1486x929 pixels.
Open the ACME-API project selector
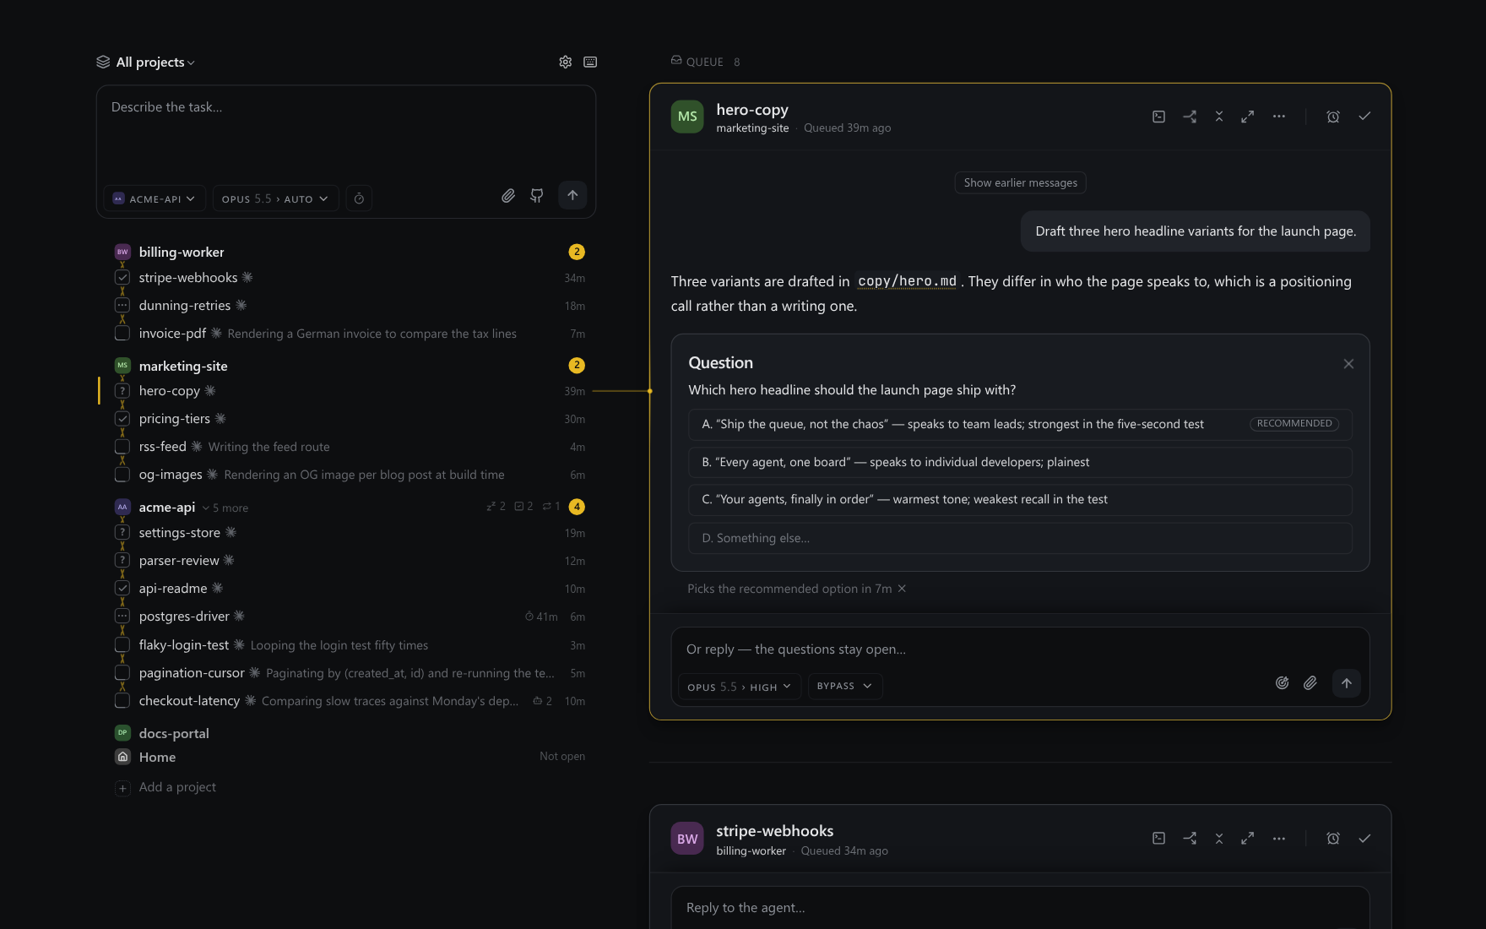(155, 198)
